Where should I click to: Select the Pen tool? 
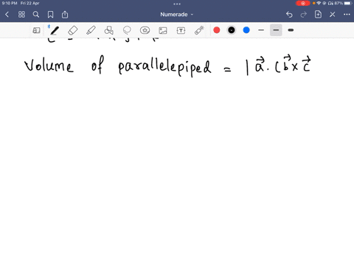[x=55, y=30]
